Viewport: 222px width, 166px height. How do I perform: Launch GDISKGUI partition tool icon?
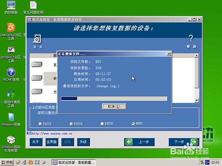[11, 54]
